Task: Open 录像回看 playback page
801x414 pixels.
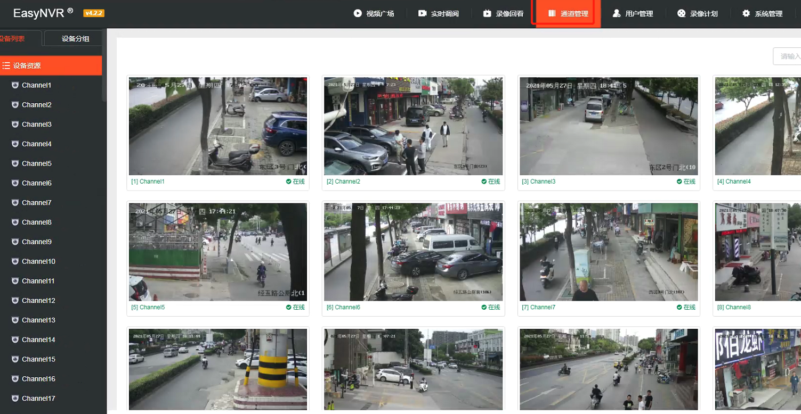Action: (x=503, y=14)
